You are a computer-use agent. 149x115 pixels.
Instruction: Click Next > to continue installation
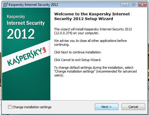(x=107, y=107)
